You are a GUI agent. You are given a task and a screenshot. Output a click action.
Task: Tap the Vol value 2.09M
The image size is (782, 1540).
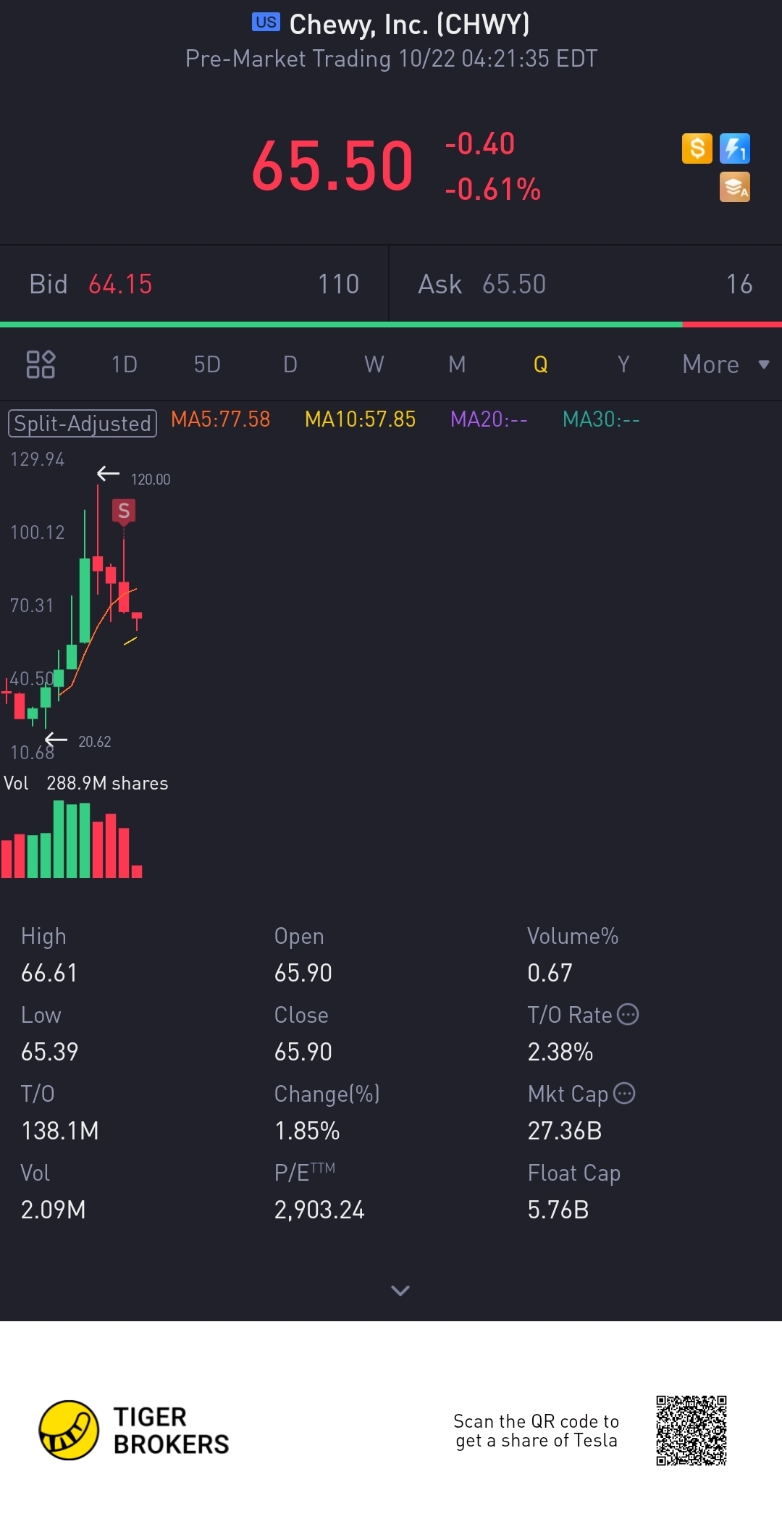tap(54, 1210)
